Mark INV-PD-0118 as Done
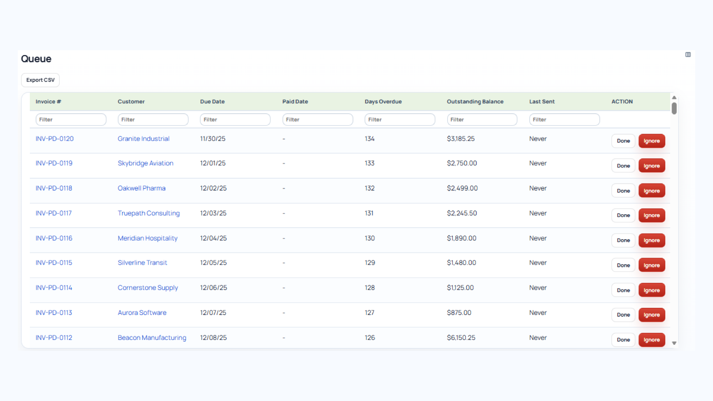This screenshot has width=713, height=401. (x=623, y=191)
